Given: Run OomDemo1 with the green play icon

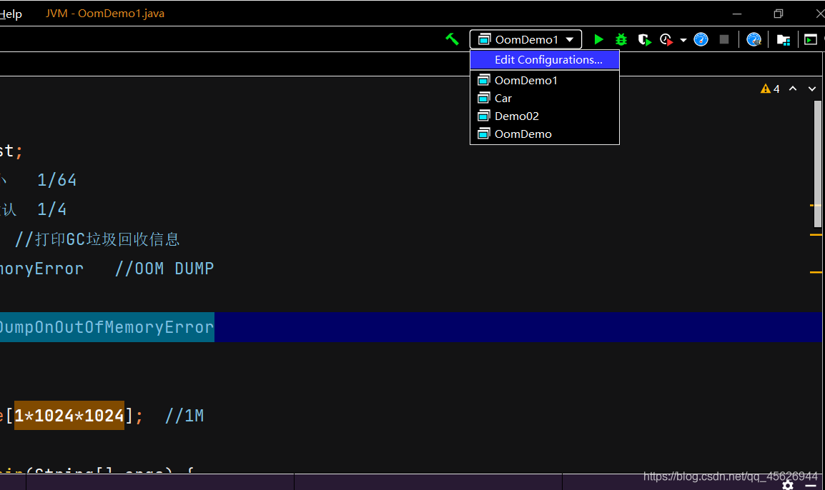Looking at the screenshot, I should click(x=598, y=39).
